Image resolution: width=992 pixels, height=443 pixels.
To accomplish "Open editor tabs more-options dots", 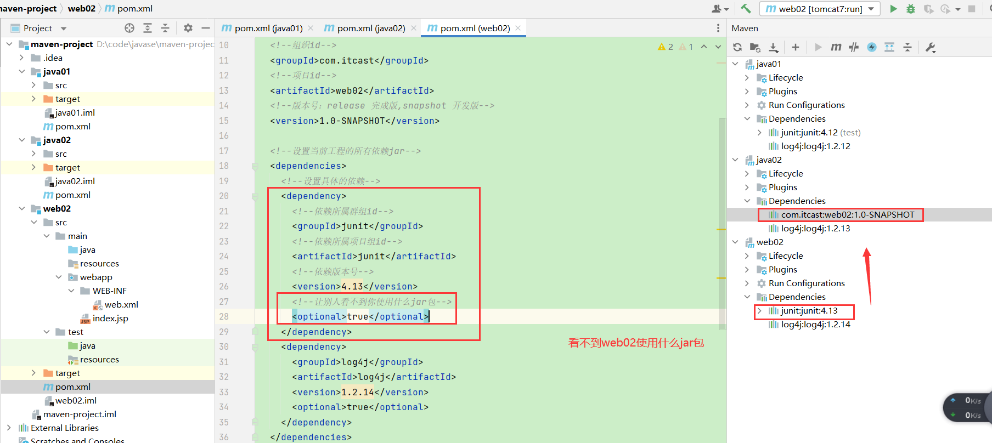I will pyautogui.click(x=718, y=28).
